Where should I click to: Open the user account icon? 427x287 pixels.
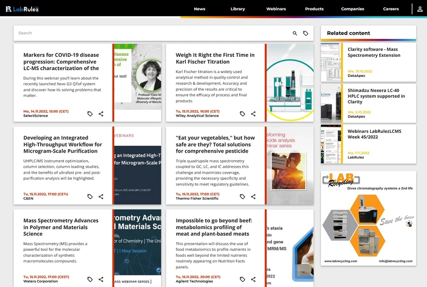point(420,9)
